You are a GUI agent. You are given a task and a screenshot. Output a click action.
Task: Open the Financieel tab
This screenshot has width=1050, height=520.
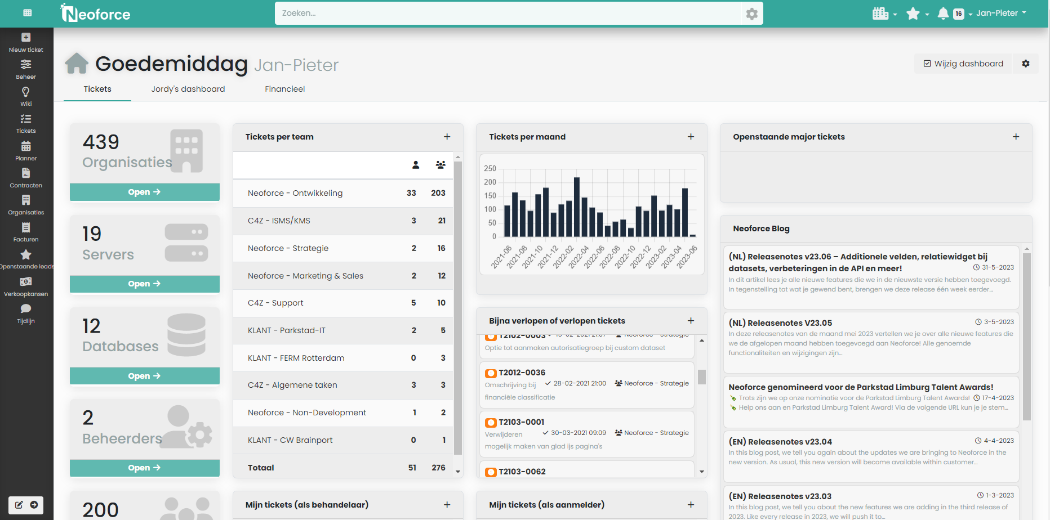pos(284,89)
